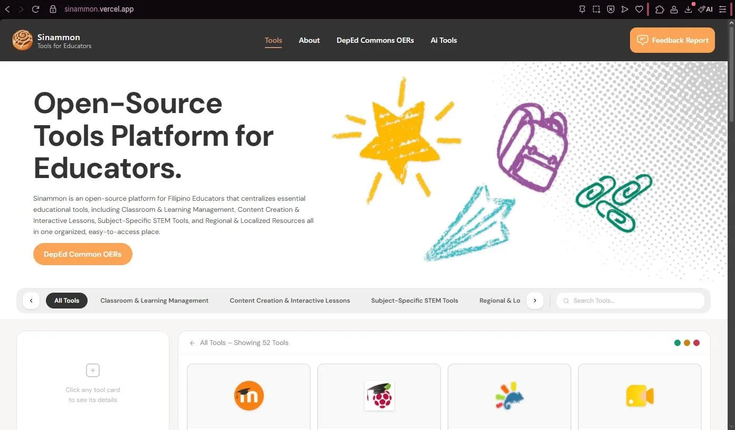Select the All Tools category filter
This screenshot has width=735, height=430.
[x=67, y=301]
